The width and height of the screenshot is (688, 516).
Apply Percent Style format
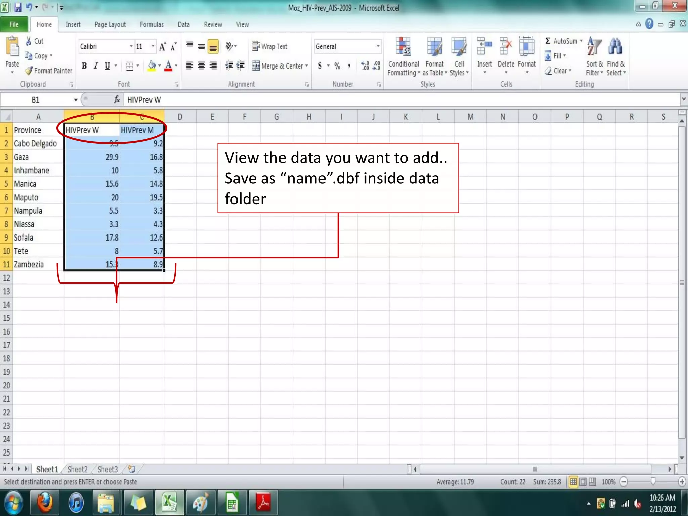[x=337, y=66]
